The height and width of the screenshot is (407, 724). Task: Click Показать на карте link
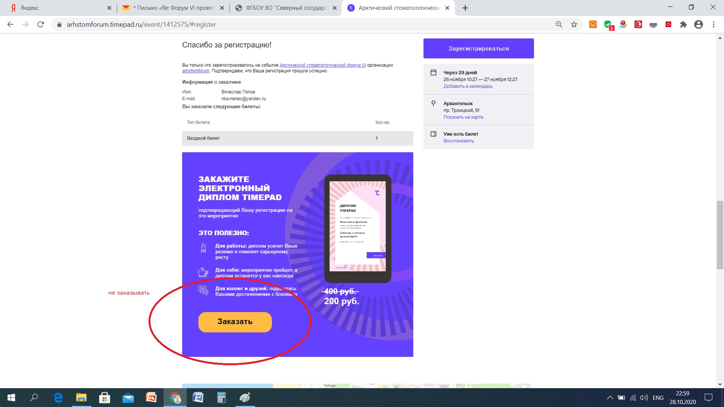[x=463, y=117]
